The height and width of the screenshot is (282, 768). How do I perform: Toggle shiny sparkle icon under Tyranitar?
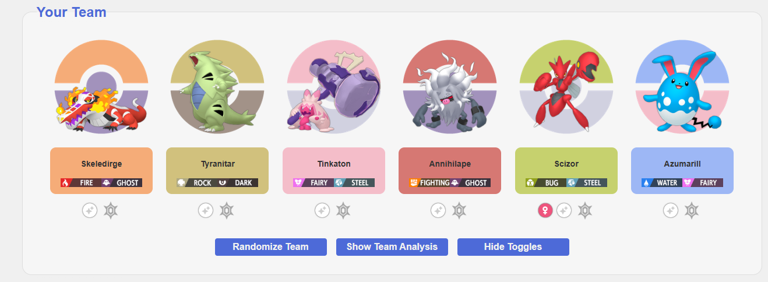205,210
